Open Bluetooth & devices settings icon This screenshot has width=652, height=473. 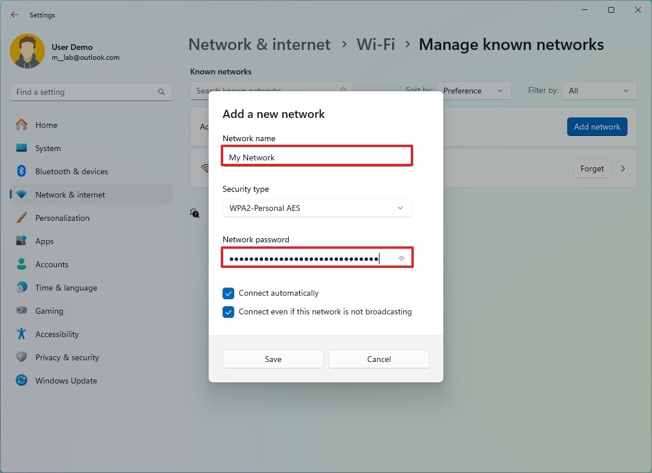click(21, 171)
